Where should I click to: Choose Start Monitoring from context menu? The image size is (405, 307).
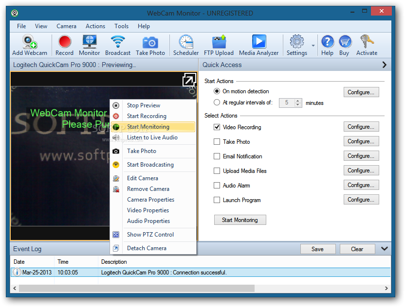tap(153, 127)
